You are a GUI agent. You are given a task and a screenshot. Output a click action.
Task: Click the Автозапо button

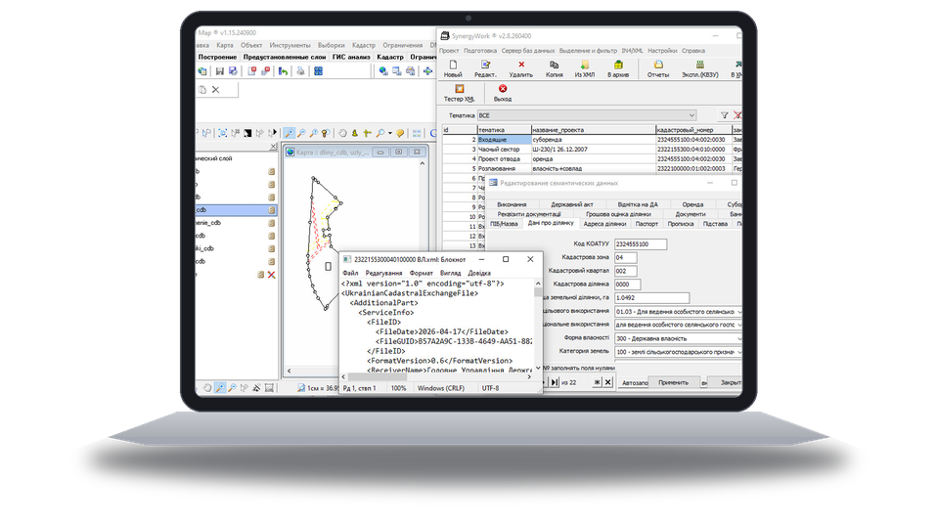tap(635, 383)
